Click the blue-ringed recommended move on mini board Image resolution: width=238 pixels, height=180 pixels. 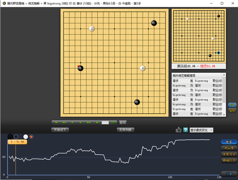(219, 53)
